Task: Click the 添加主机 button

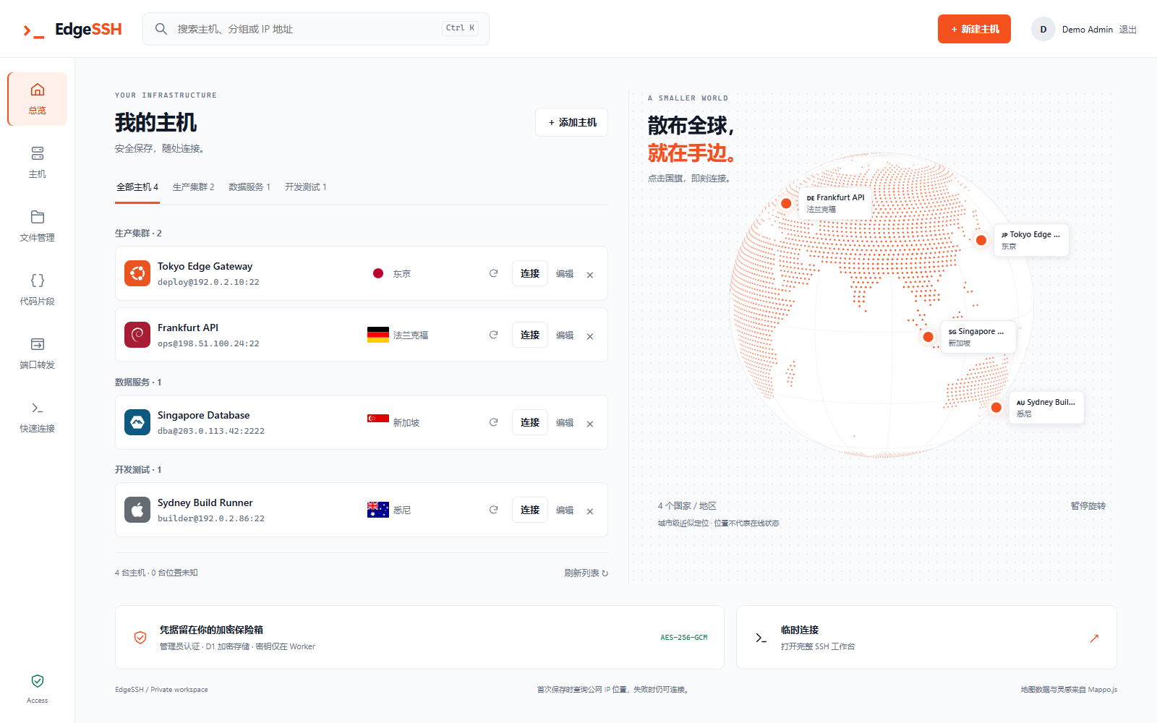Action: [571, 122]
